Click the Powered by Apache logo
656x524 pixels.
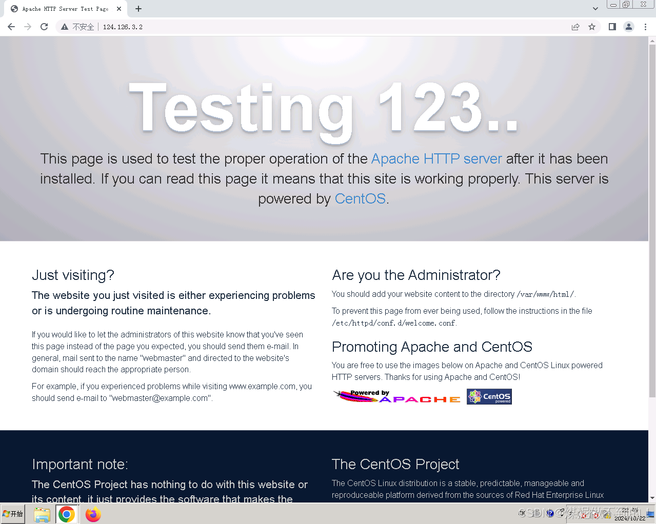click(x=397, y=396)
